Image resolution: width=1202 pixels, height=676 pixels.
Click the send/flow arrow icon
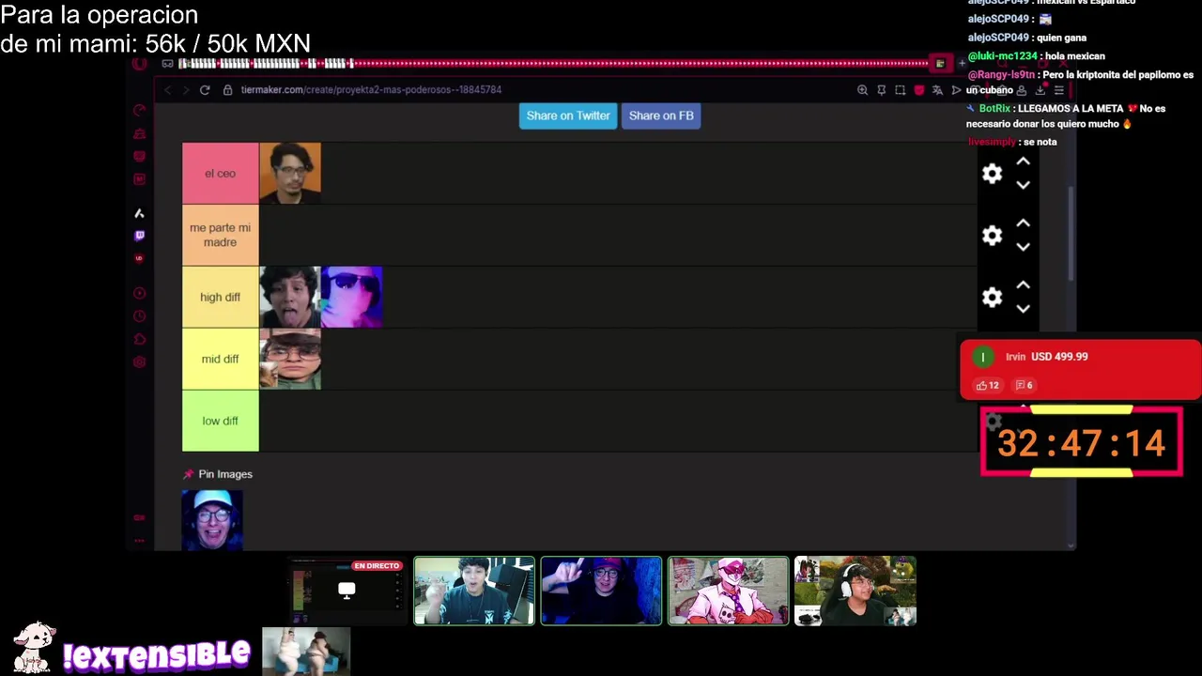(x=956, y=90)
